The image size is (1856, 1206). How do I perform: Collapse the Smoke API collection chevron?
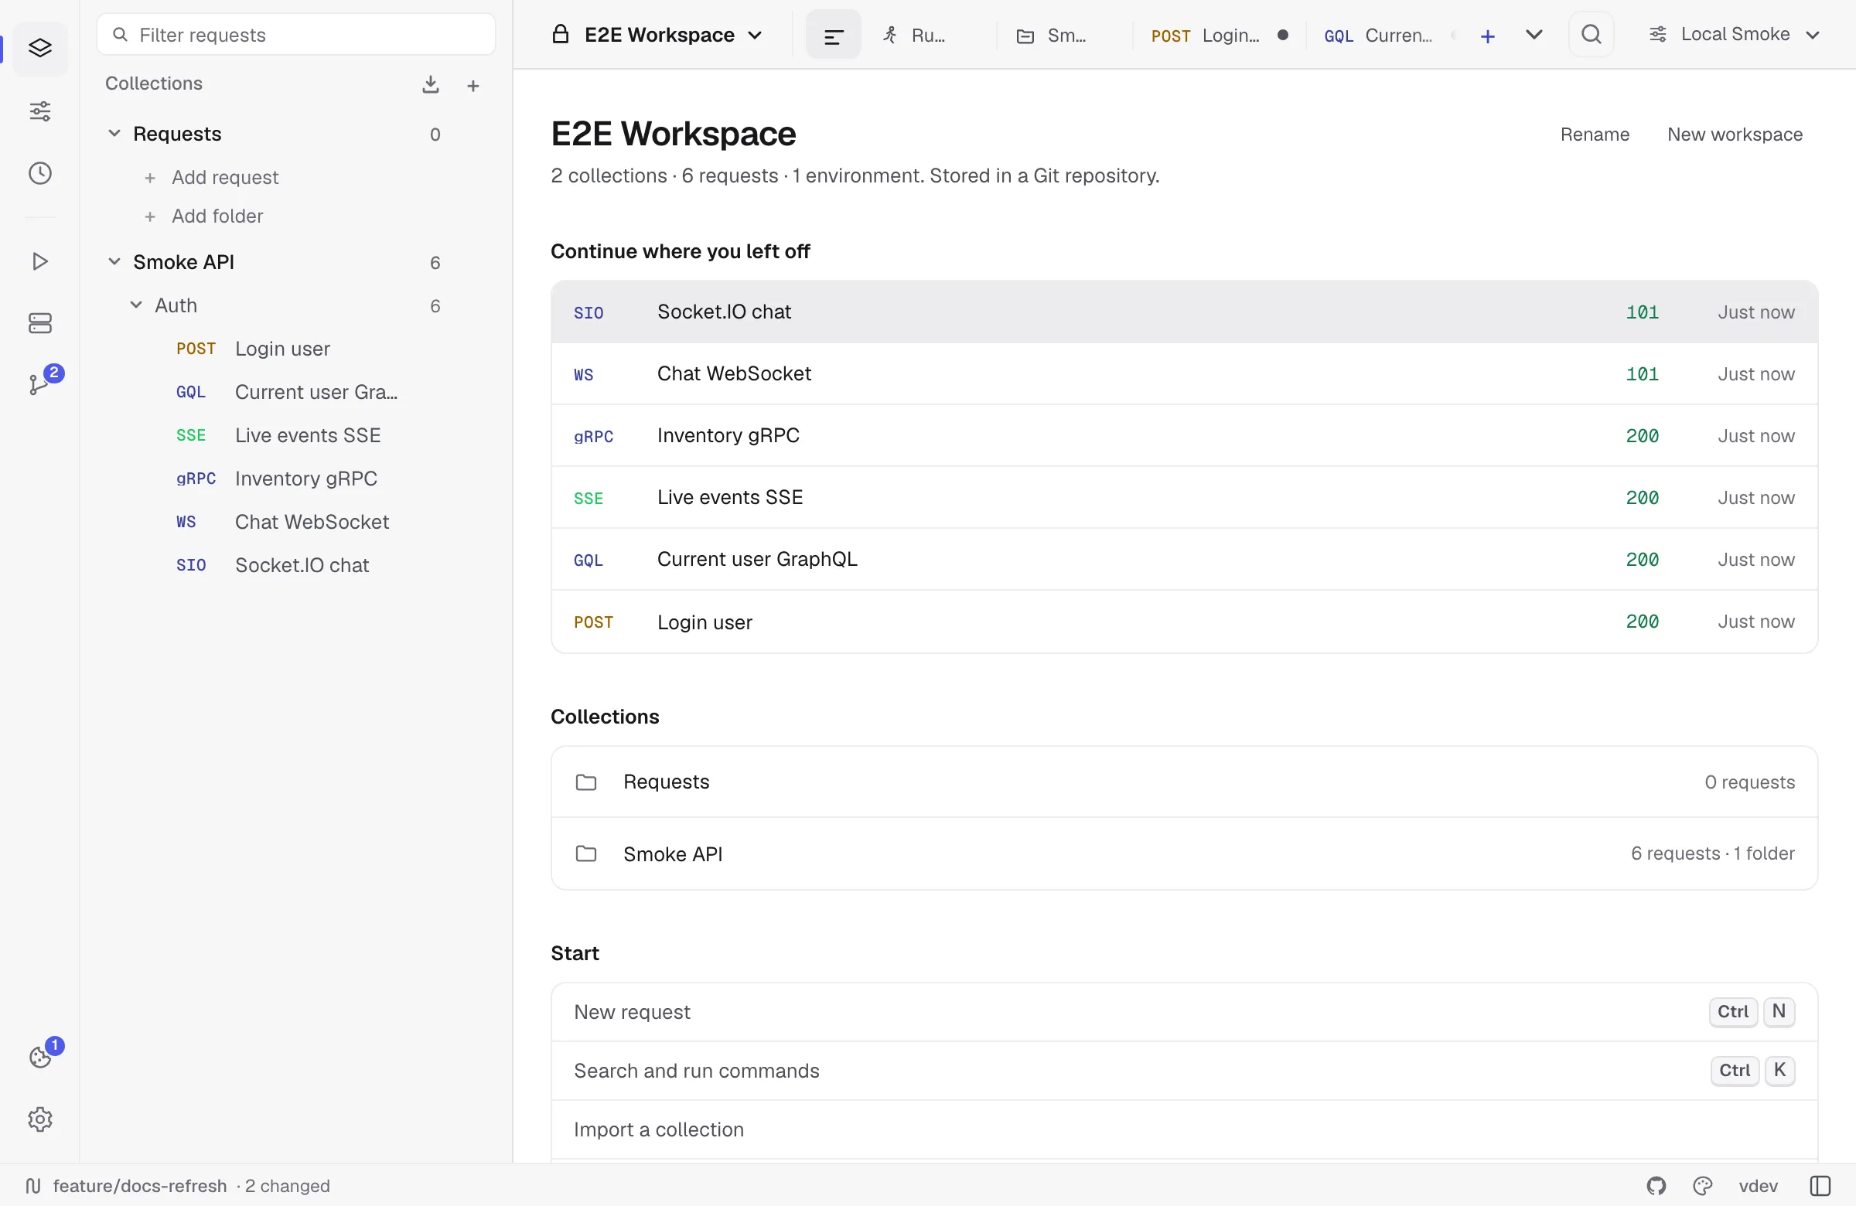[x=114, y=261]
